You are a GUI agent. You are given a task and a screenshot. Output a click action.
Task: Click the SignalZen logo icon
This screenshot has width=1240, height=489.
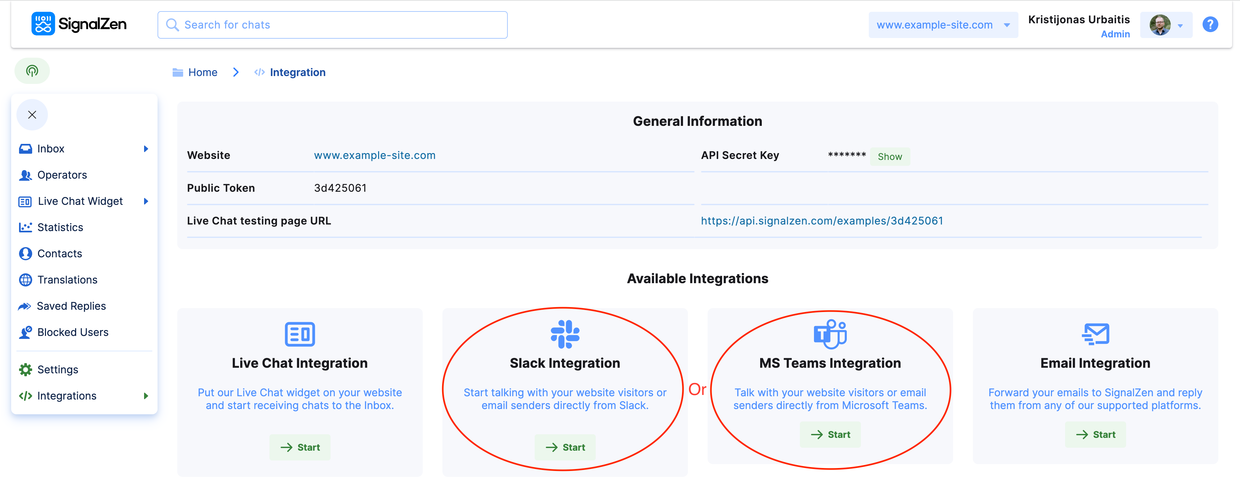[43, 24]
